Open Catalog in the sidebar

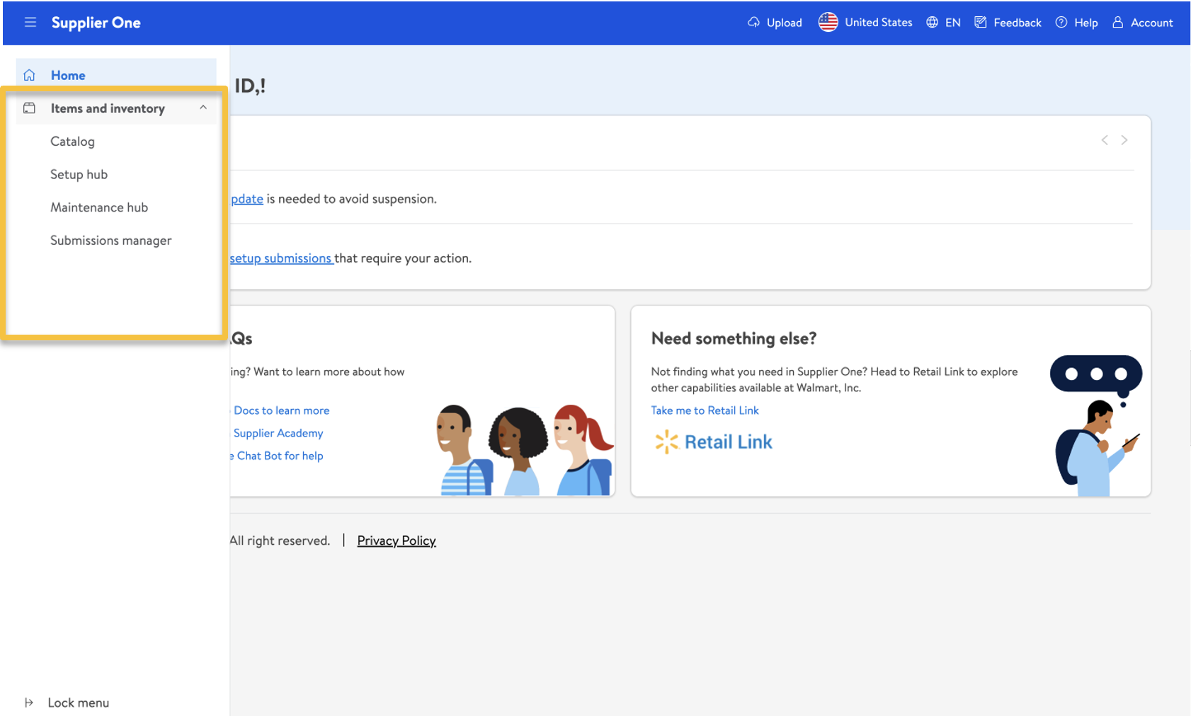[x=72, y=142]
